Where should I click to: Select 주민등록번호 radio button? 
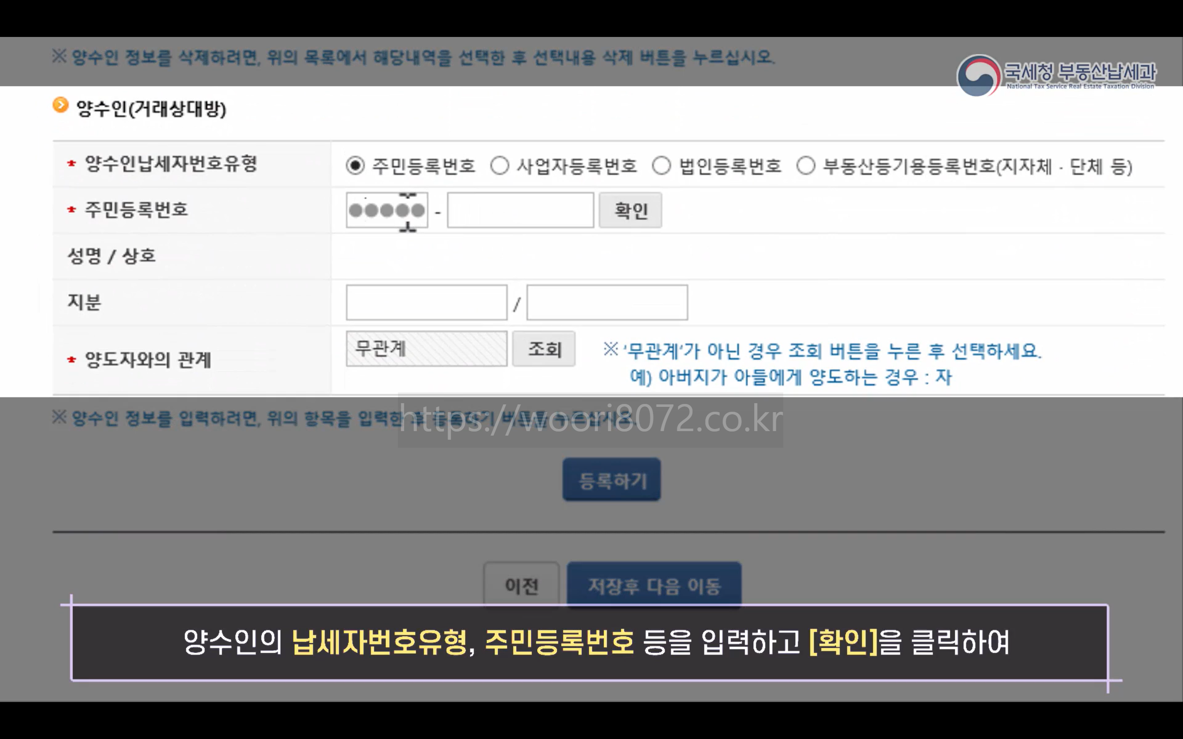tap(355, 166)
